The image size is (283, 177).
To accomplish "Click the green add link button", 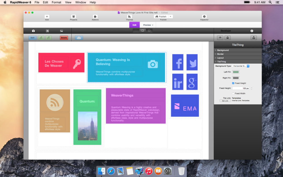I will 41,38.
